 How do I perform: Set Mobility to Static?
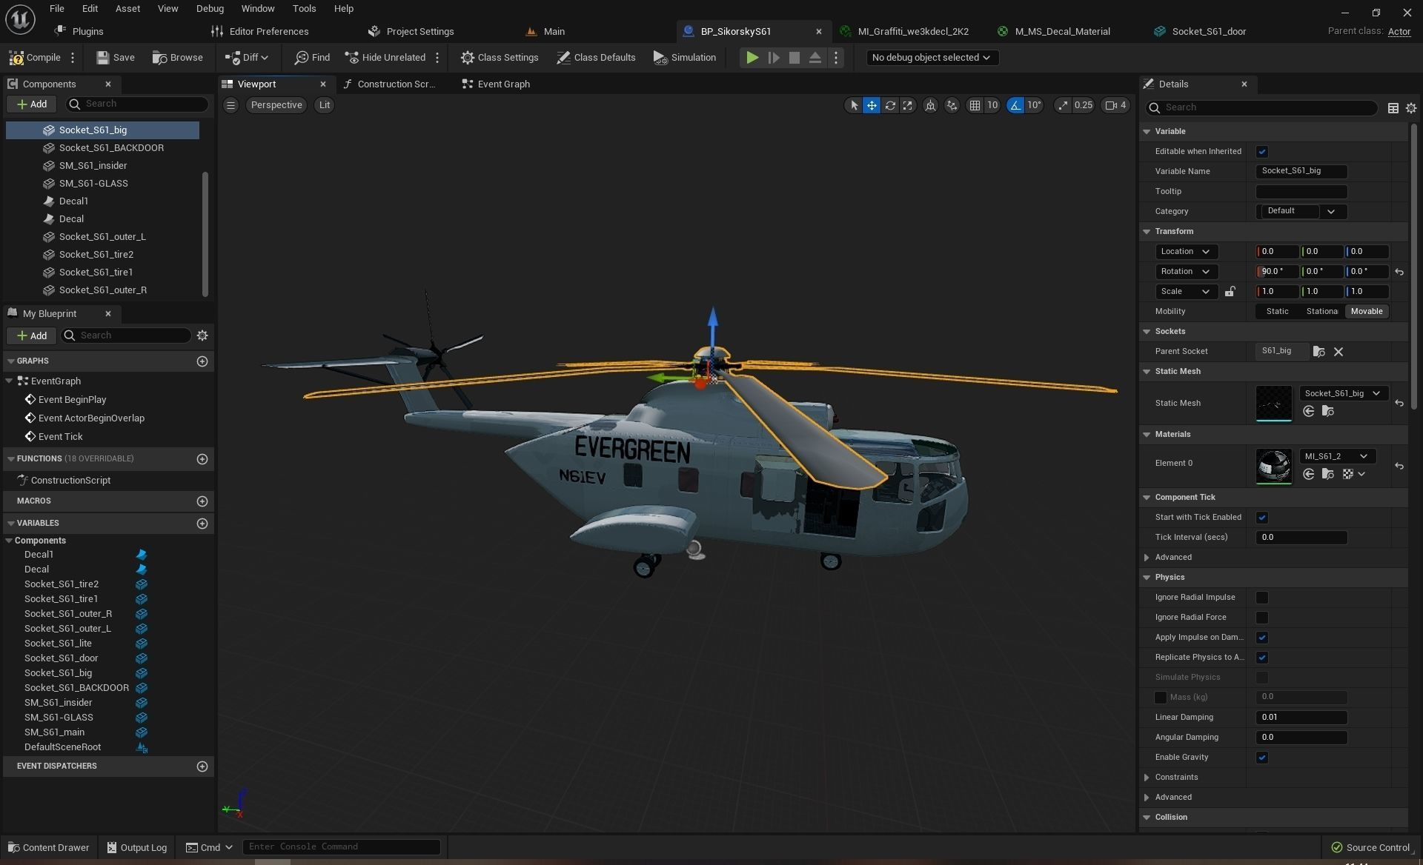(x=1277, y=312)
